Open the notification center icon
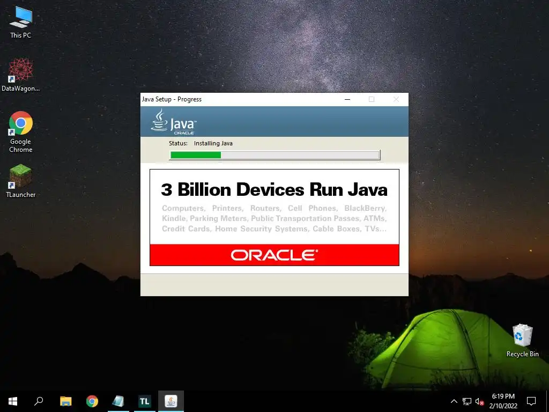The height and width of the screenshot is (412, 549). pyautogui.click(x=531, y=401)
